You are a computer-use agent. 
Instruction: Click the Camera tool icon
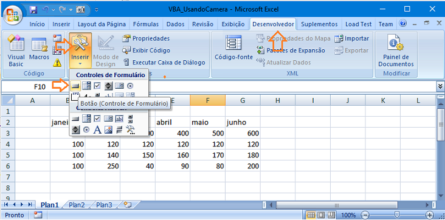80,10
